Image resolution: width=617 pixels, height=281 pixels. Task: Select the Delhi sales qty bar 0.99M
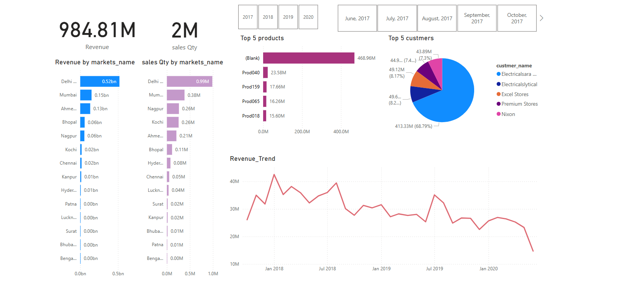[190, 82]
